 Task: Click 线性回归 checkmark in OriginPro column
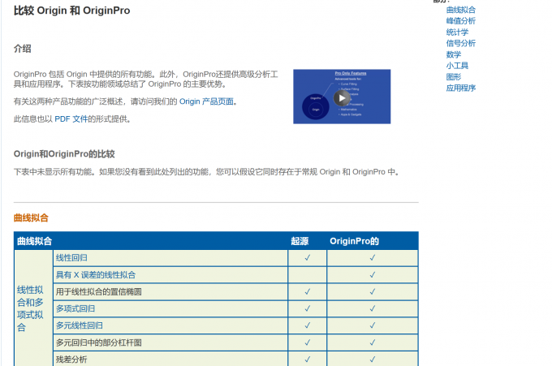(373, 258)
